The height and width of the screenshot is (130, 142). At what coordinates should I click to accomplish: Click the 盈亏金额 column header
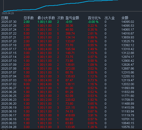tap(72, 18)
